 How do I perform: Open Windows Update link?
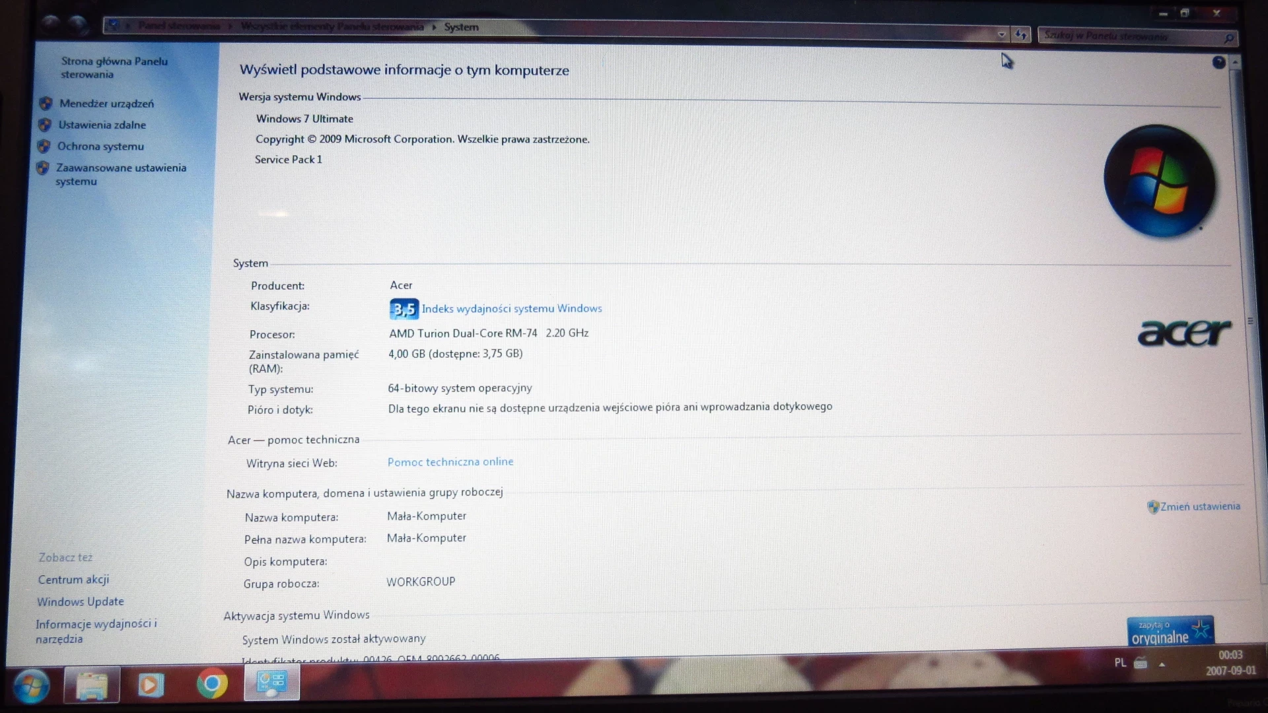[x=81, y=601]
